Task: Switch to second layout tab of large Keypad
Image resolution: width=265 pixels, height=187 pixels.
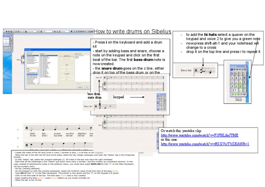Action: (x=234, y=70)
